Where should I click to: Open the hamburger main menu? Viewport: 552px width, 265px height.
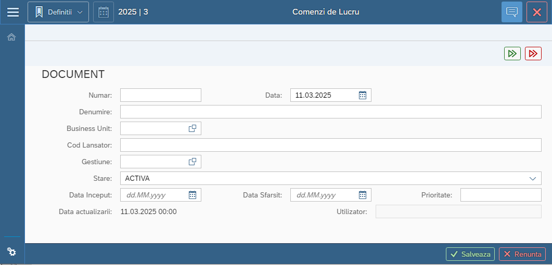(x=13, y=12)
